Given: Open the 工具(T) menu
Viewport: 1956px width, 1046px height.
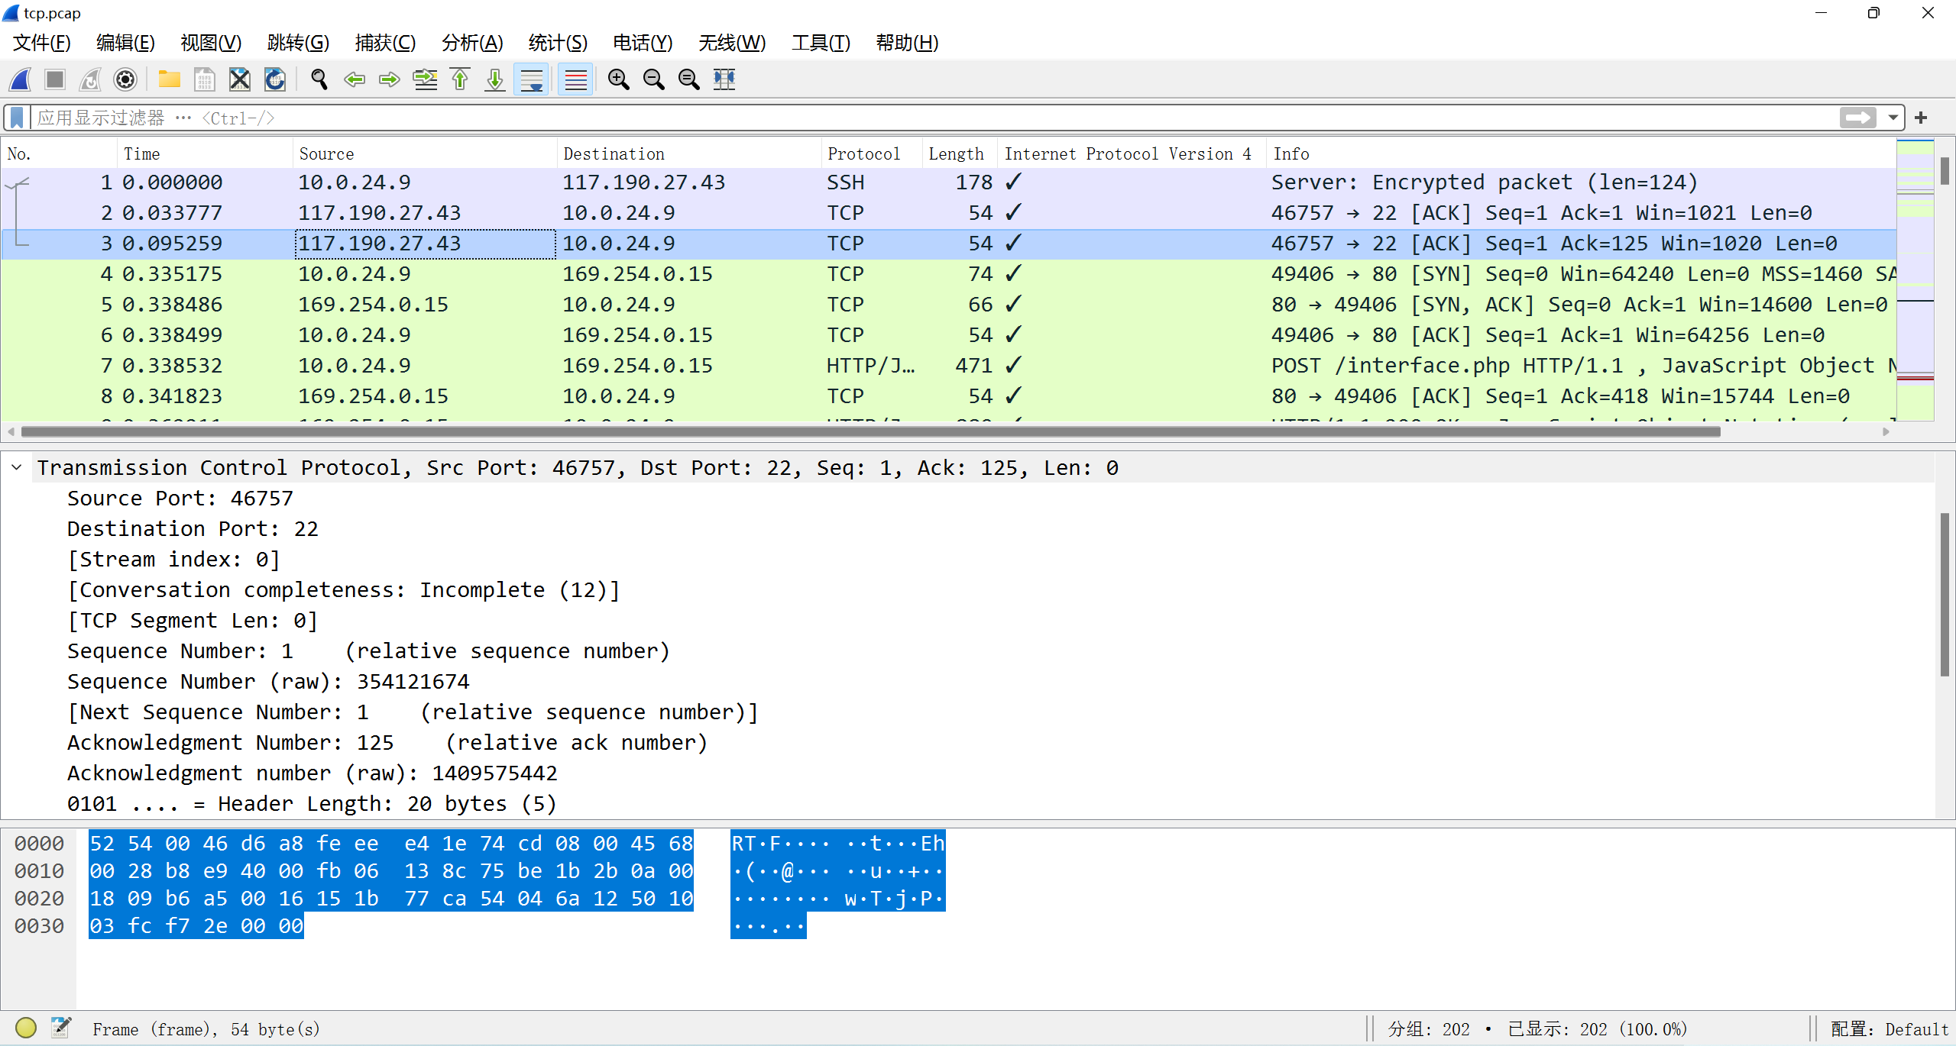Looking at the screenshot, I should [821, 43].
